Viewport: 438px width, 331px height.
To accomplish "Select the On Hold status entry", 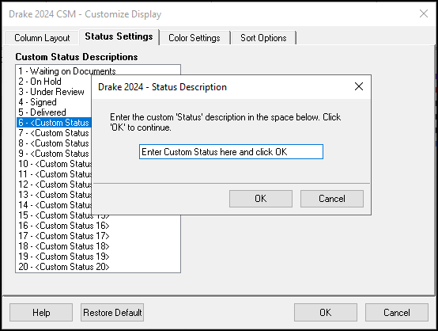I will click(x=40, y=82).
